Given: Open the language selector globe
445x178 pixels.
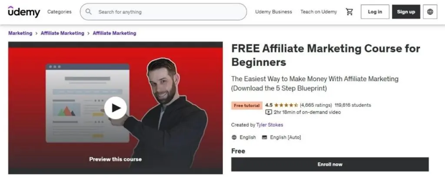Looking at the screenshot, I should coord(430,12).
